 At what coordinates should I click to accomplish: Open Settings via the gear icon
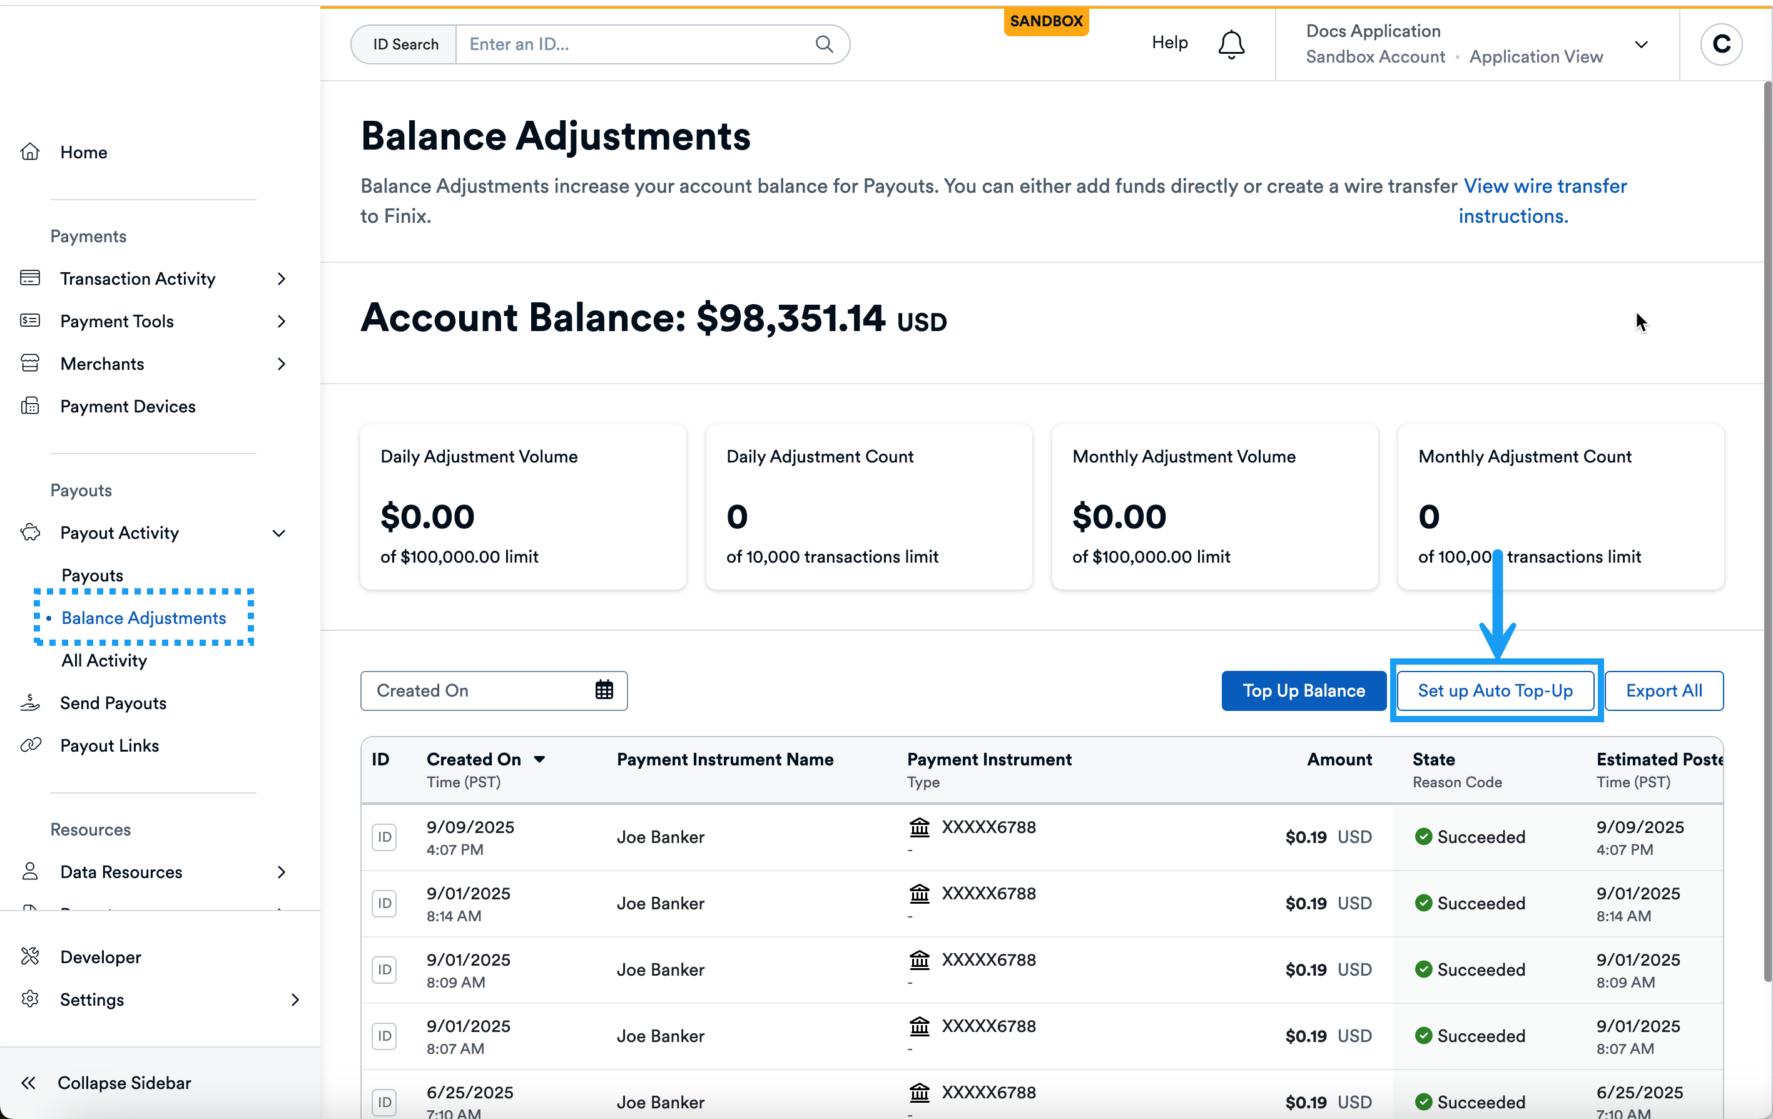coord(30,999)
